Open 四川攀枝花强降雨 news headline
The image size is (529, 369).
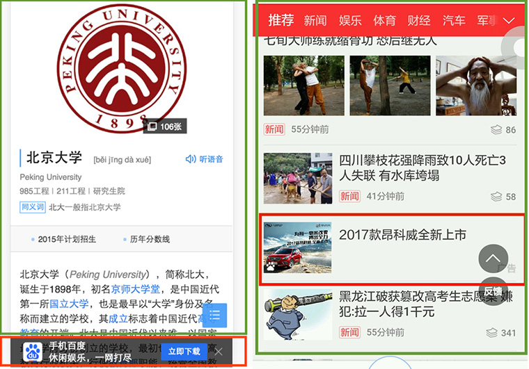[x=423, y=168]
